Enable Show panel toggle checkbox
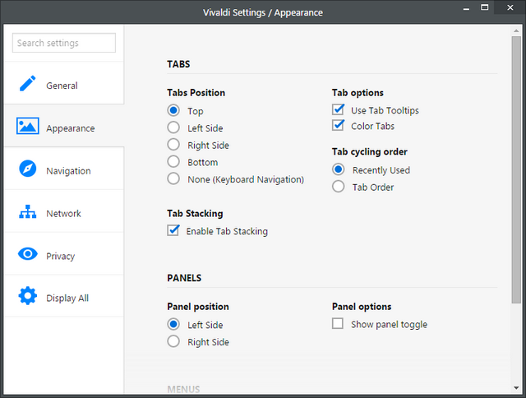 coord(338,323)
